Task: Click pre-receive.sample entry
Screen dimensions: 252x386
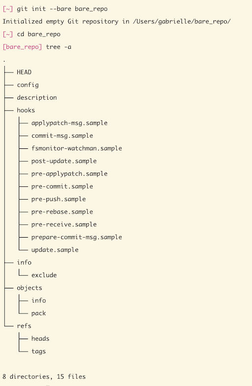Action: click(64, 224)
